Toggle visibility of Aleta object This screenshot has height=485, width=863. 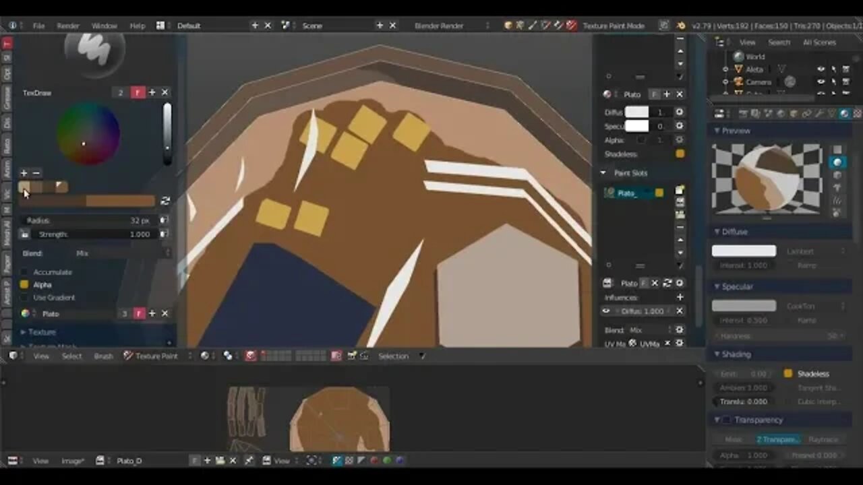click(821, 69)
